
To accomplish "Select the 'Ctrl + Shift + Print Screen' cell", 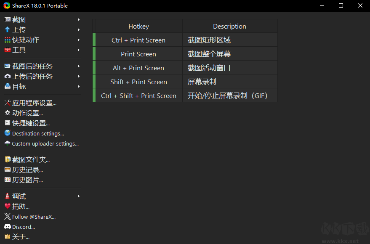I will pyautogui.click(x=139, y=95).
